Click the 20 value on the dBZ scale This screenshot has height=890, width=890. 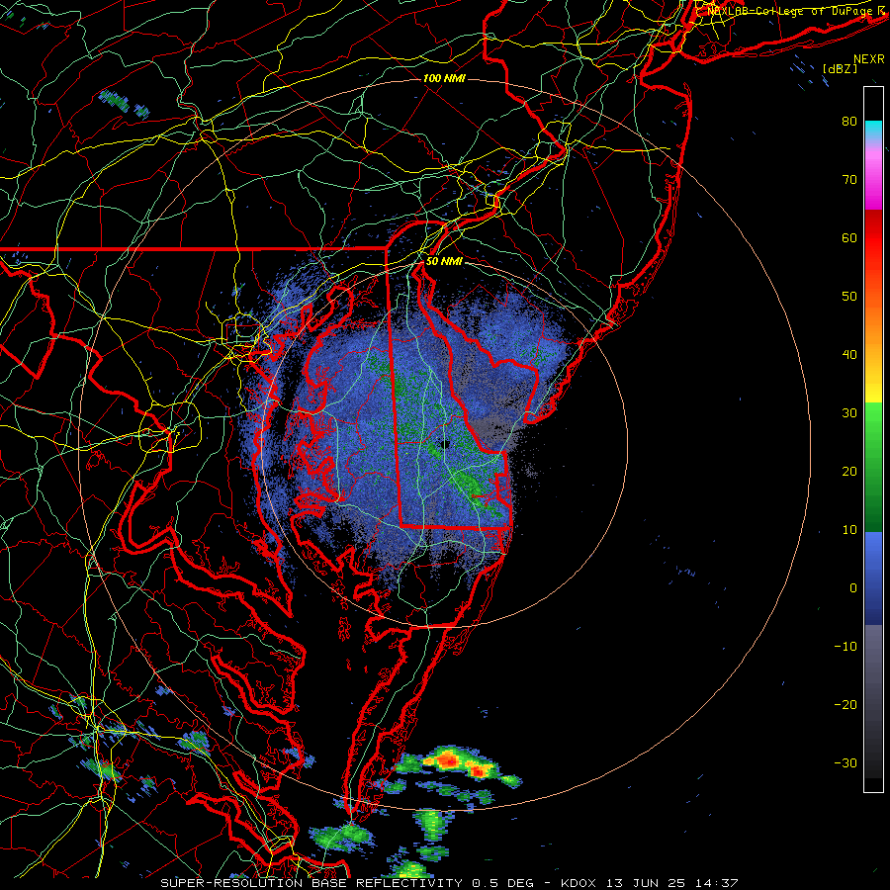(x=849, y=471)
